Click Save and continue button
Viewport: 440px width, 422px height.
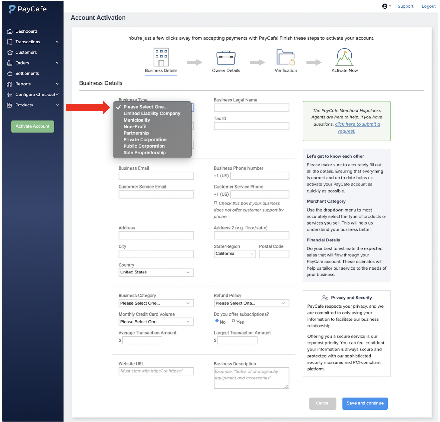pos(365,403)
